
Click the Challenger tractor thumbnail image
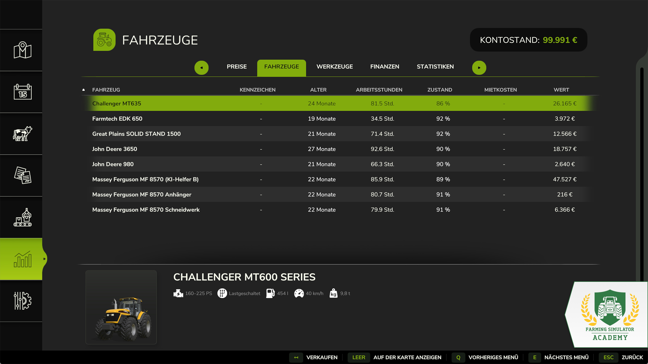click(x=121, y=307)
